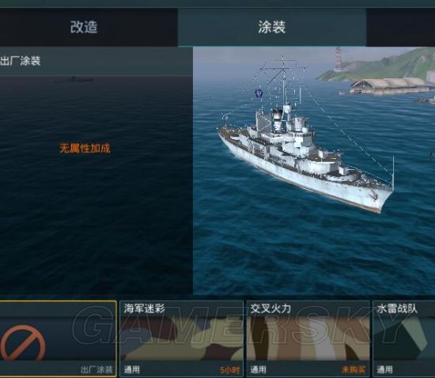The image size is (435, 378).
Task: Switch to the 改造 tab
Action: pos(84,27)
